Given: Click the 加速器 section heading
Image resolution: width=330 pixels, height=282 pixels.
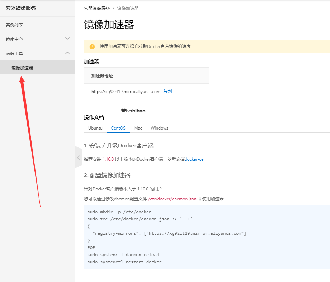Looking at the screenshot, I should tap(91, 62).
